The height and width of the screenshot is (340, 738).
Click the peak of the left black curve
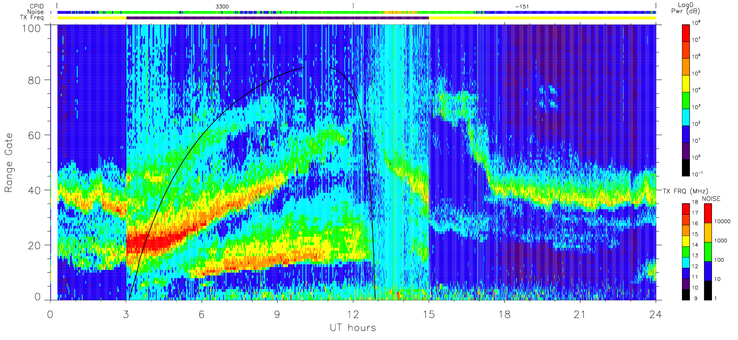303,68
